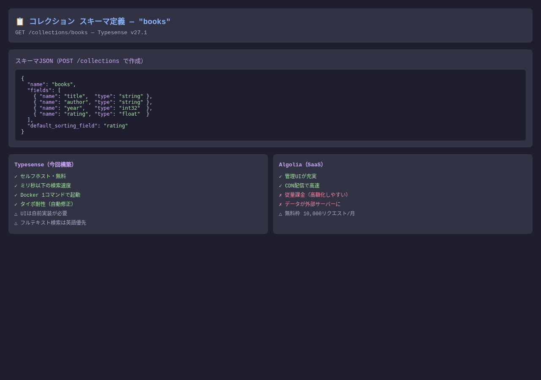Click the タイポ耐性（自動修正）item
The height and width of the screenshot is (380, 541).
(x=44, y=204)
